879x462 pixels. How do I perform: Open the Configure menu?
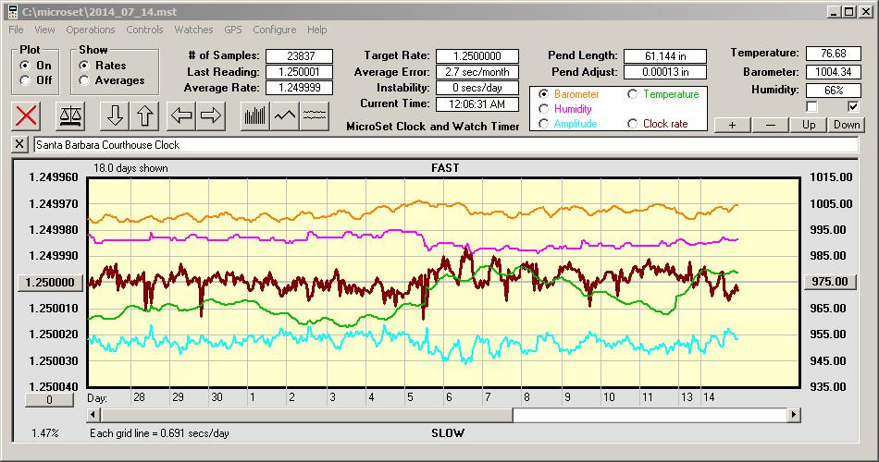pyautogui.click(x=274, y=30)
